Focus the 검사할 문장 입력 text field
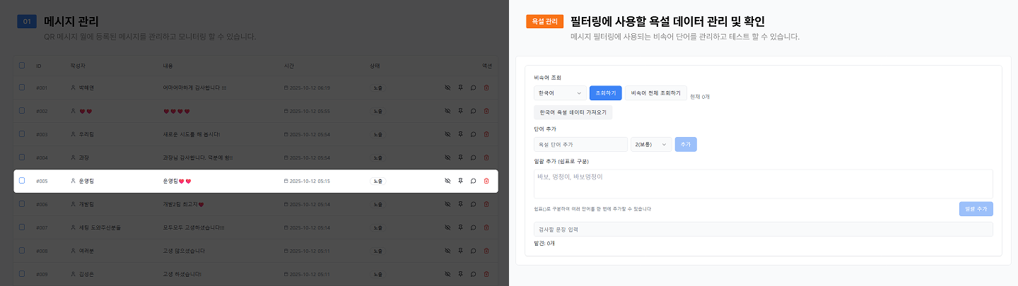 pos(763,230)
